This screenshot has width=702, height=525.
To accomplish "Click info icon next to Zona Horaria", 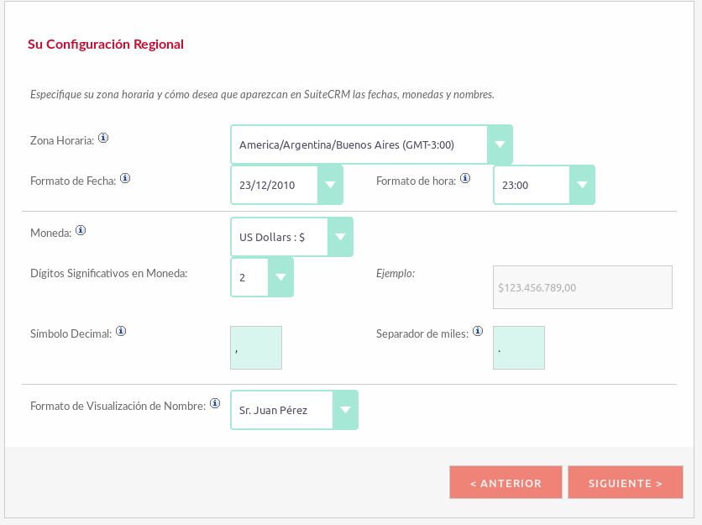I will click(103, 138).
